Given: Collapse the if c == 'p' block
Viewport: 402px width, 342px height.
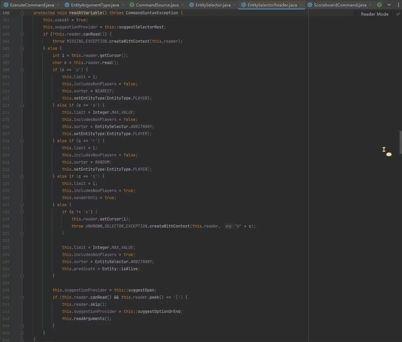Looking at the screenshot, I should click(x=22, y=70).
